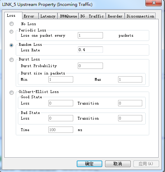The width and height of the screenshot is (165, 172).
Task: Edit the Loss Rate input field
Action: point(90,50)
